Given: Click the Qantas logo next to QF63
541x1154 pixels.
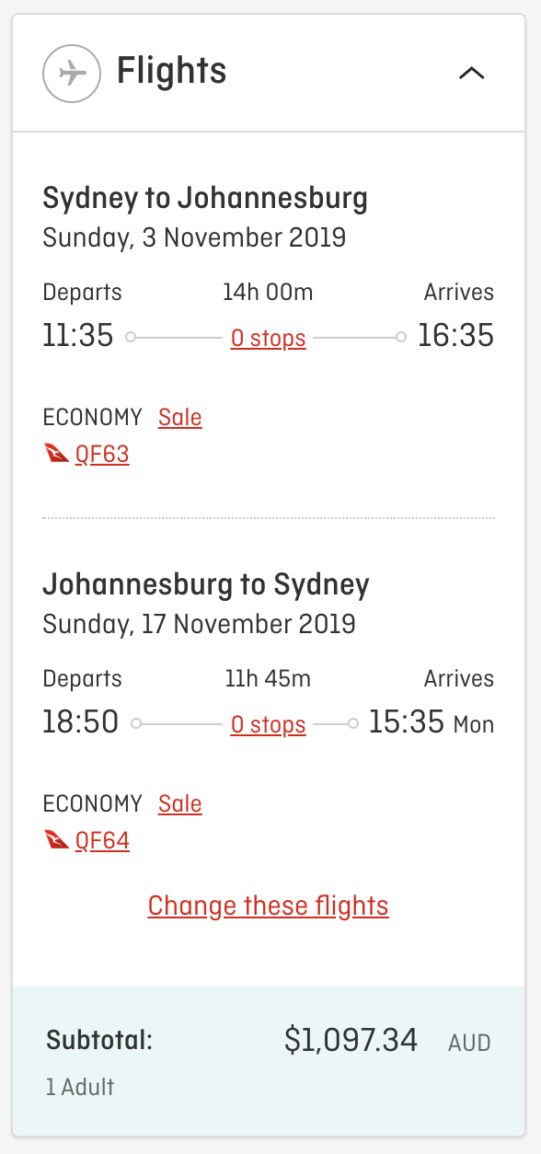Looking at the screenshot, I should (57, 455).
